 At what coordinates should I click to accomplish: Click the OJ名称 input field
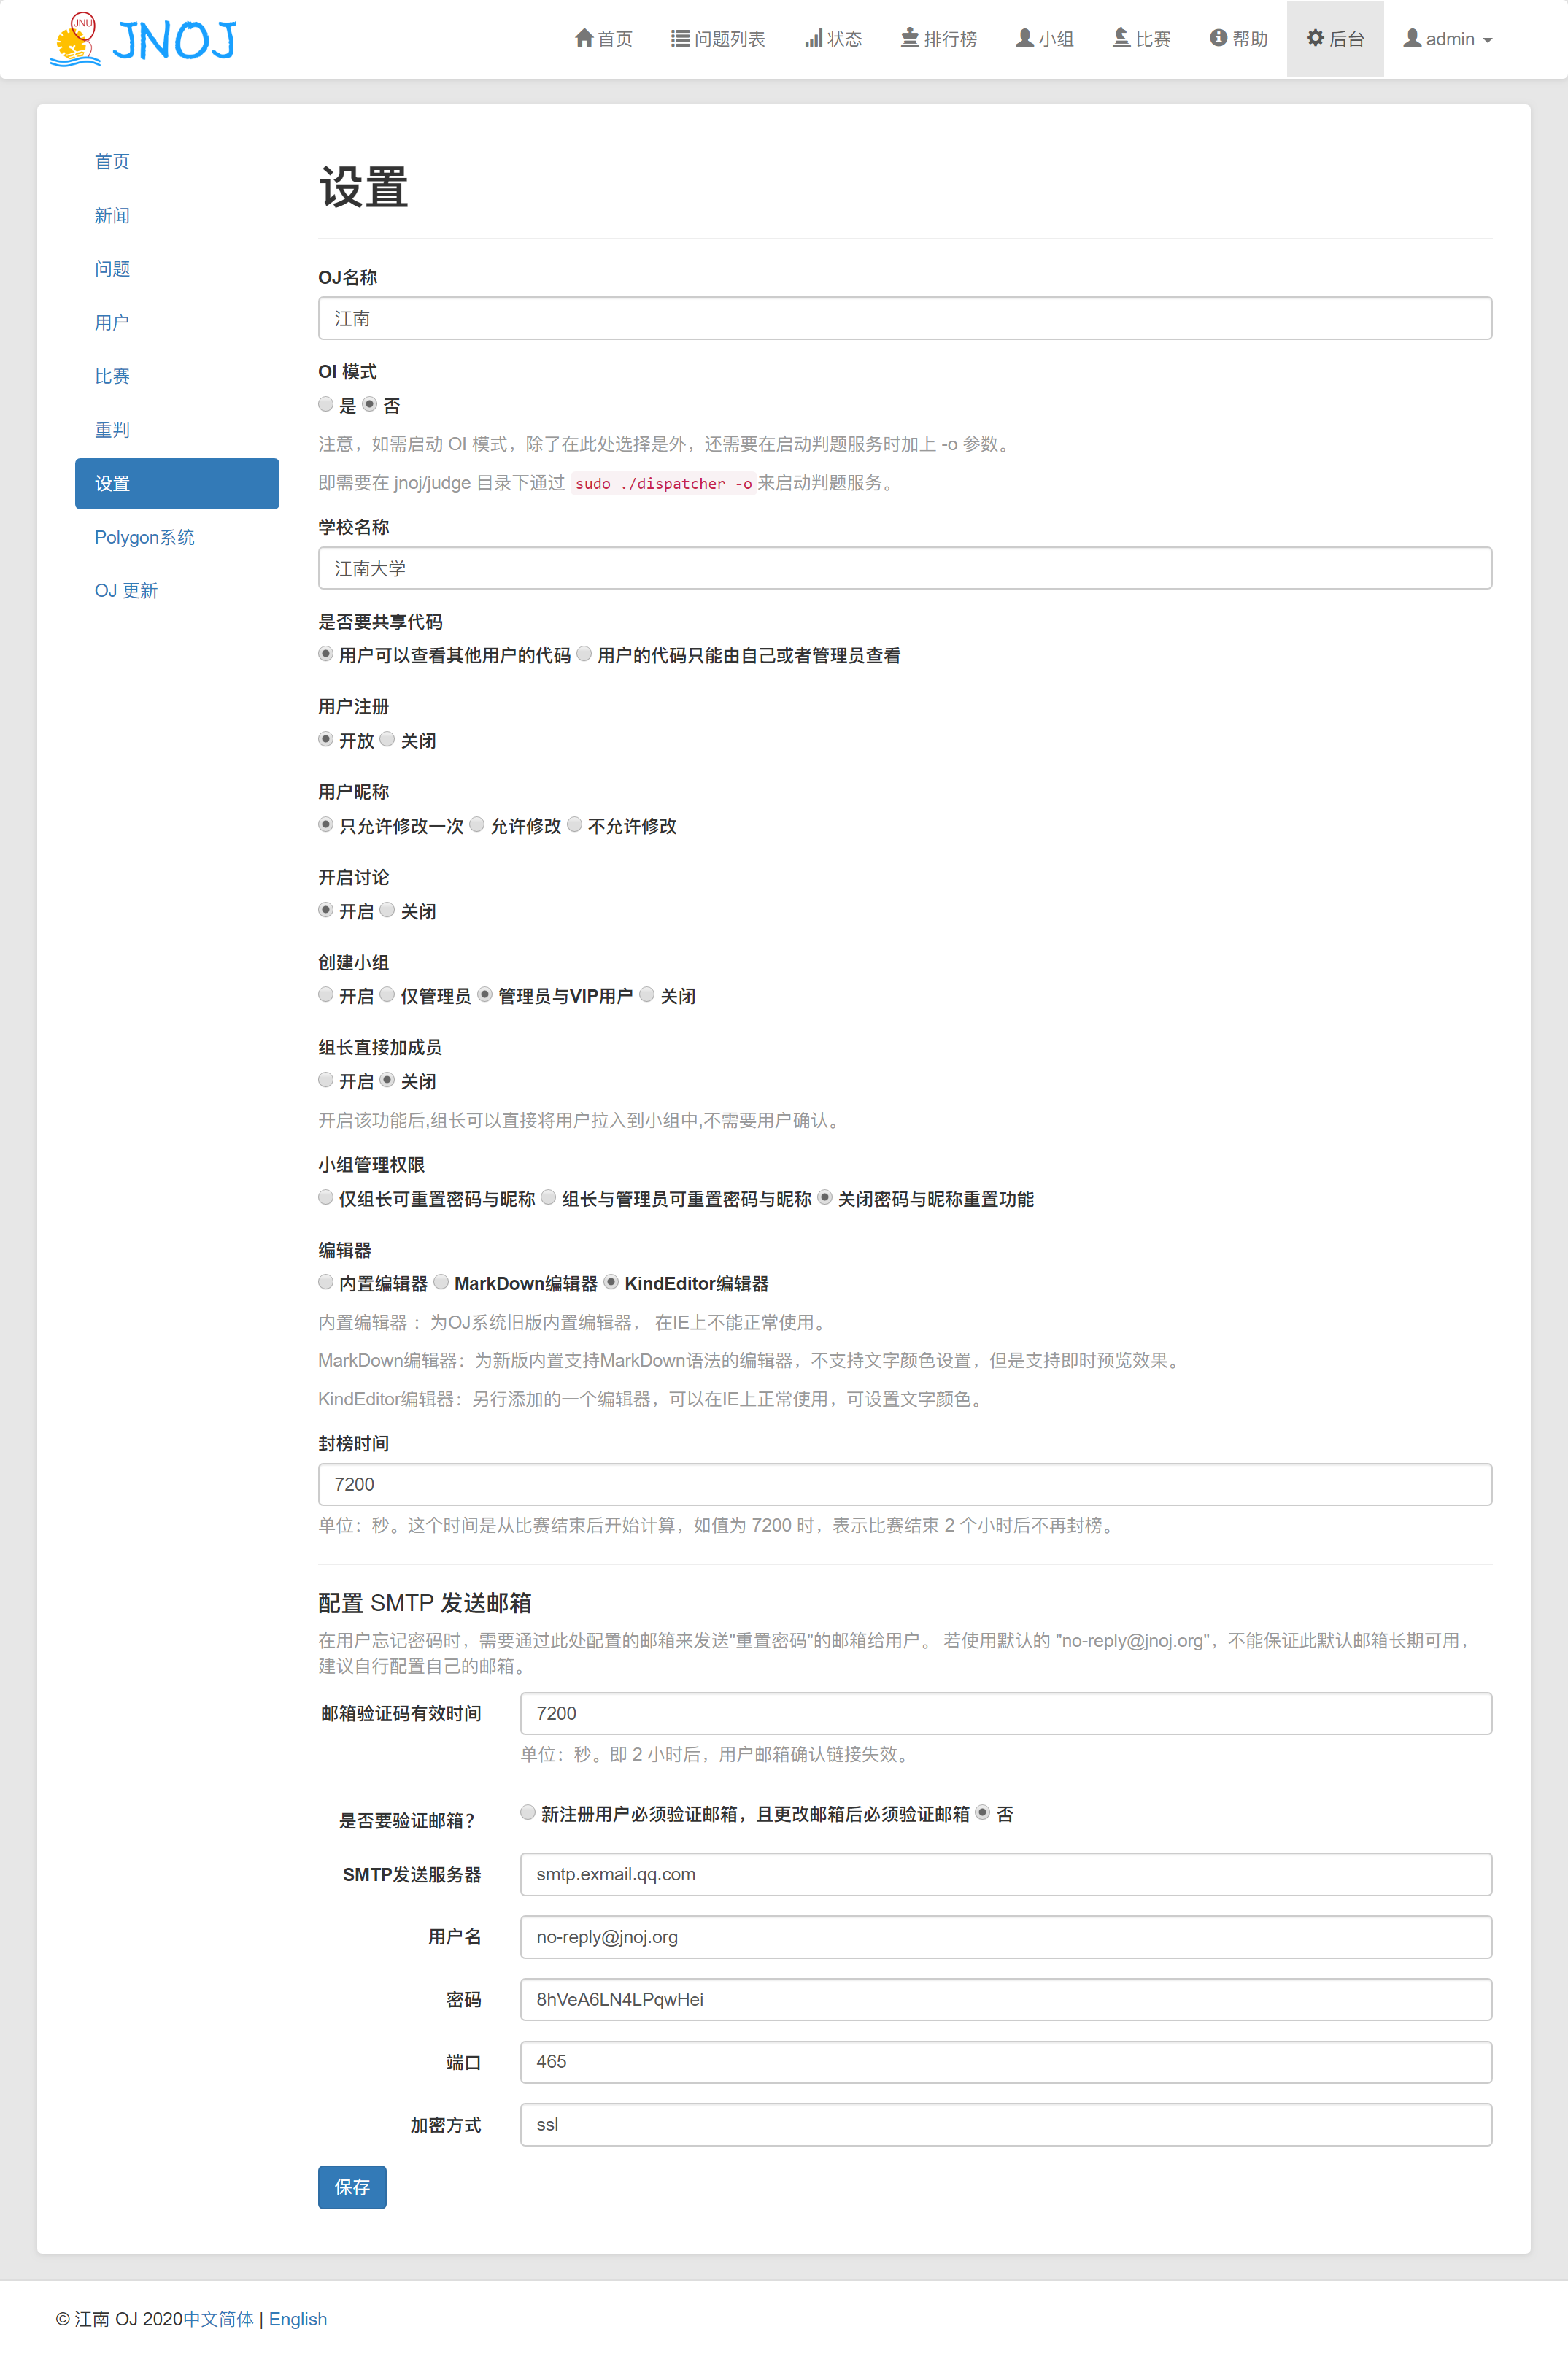(905, 318)
